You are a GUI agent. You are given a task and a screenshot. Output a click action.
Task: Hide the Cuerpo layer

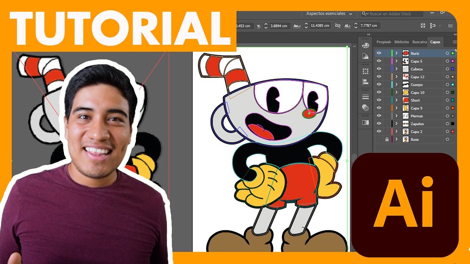[379, 84]
